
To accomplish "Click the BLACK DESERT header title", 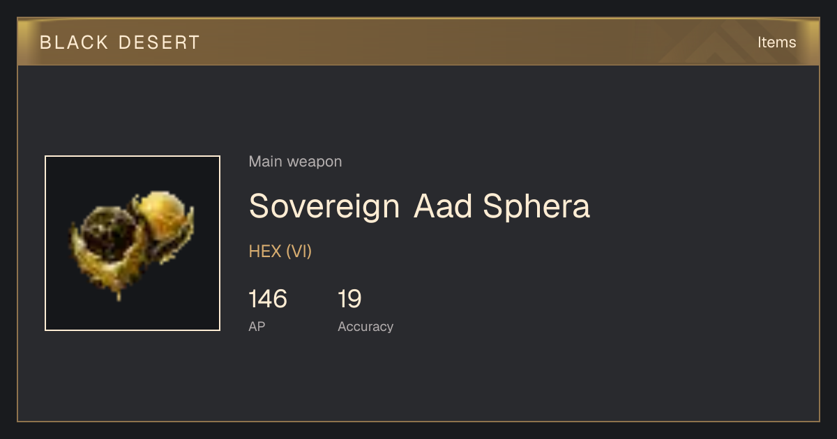I will (x=120, y=43).
